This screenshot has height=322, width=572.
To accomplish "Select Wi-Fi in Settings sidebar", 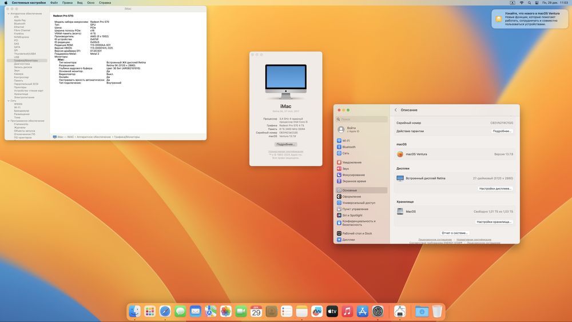I will click(x=362, y=140).
